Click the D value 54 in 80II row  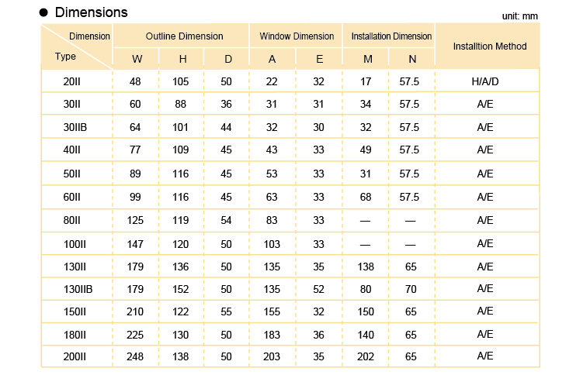point(226,220)
